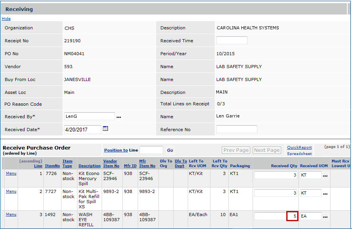Open the Received UOM lookup for line 1

click(325, 176)
